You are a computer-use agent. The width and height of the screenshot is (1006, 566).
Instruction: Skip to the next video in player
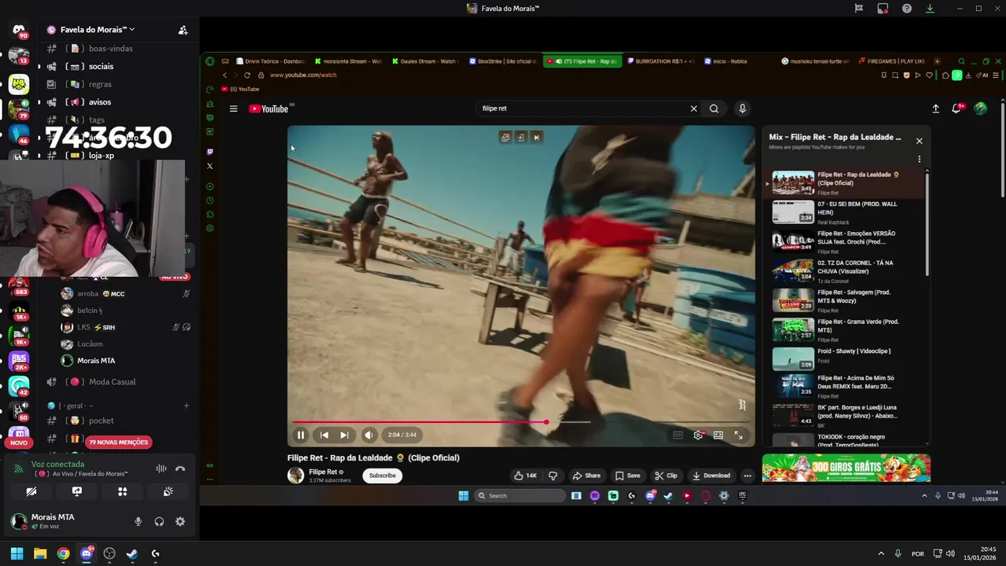click(x=344, y=435)
